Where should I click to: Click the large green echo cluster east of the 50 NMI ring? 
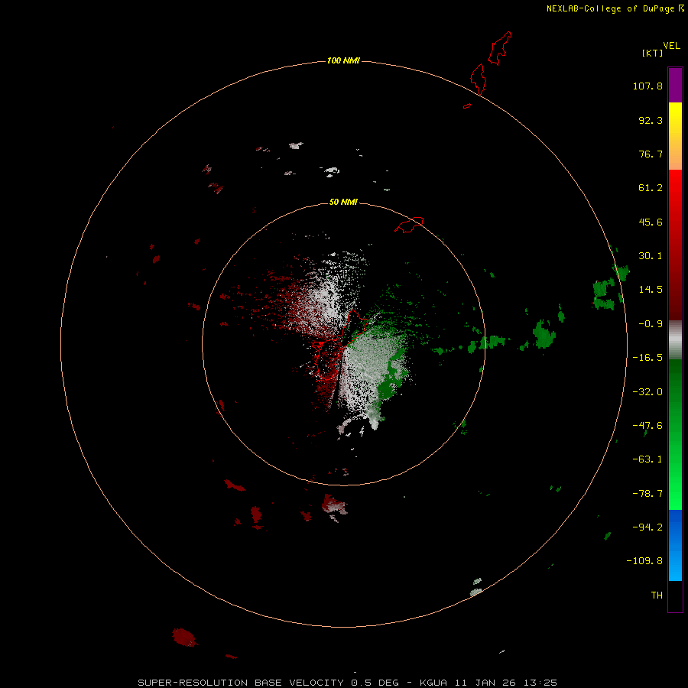click(544, 334)
